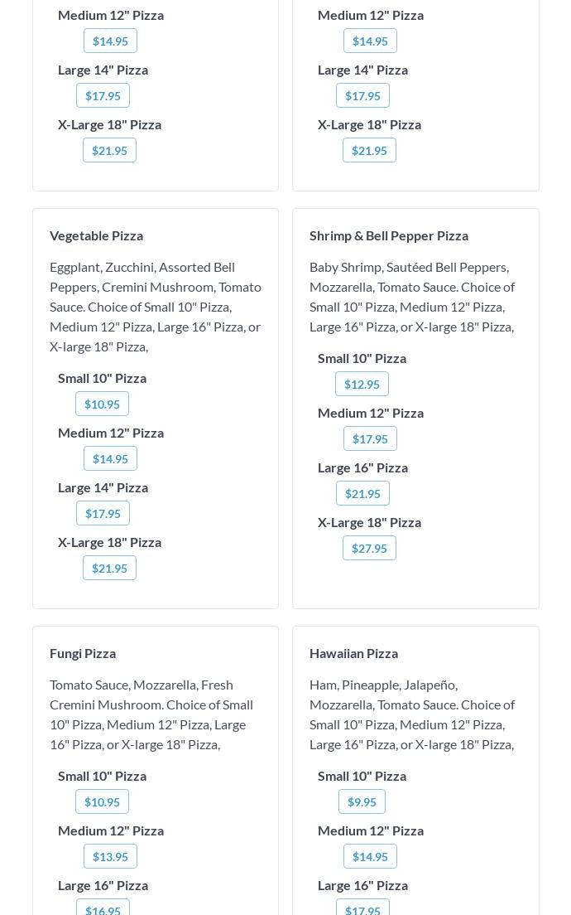Click the Hawaiian Pizza ingredients description
The height and width of the screenshot is (915, 571).
(x=412, y=714)
